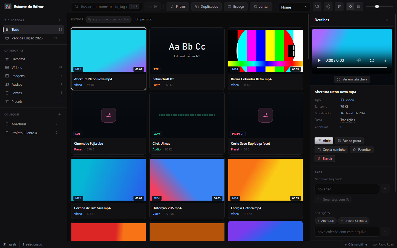This screenshot has width=397, height=248.
Task: Switch to grid view layout
Action: (x=350, y=7)
